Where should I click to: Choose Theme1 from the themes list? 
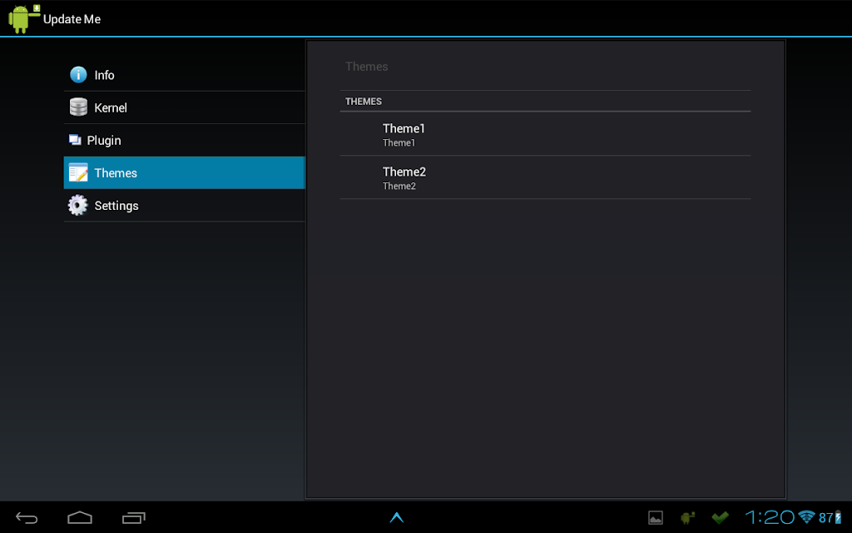tap(545, 134)
